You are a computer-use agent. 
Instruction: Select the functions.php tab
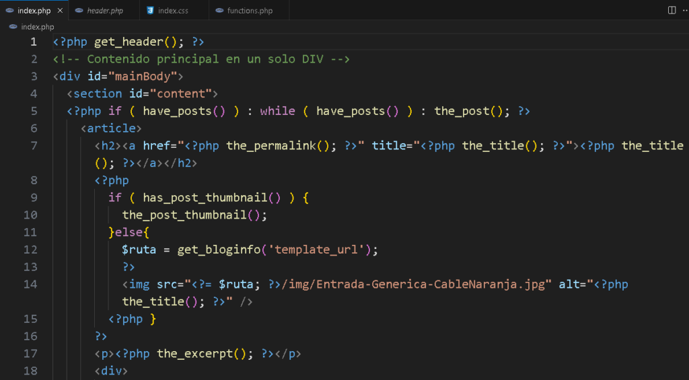(x=250, y=11)
